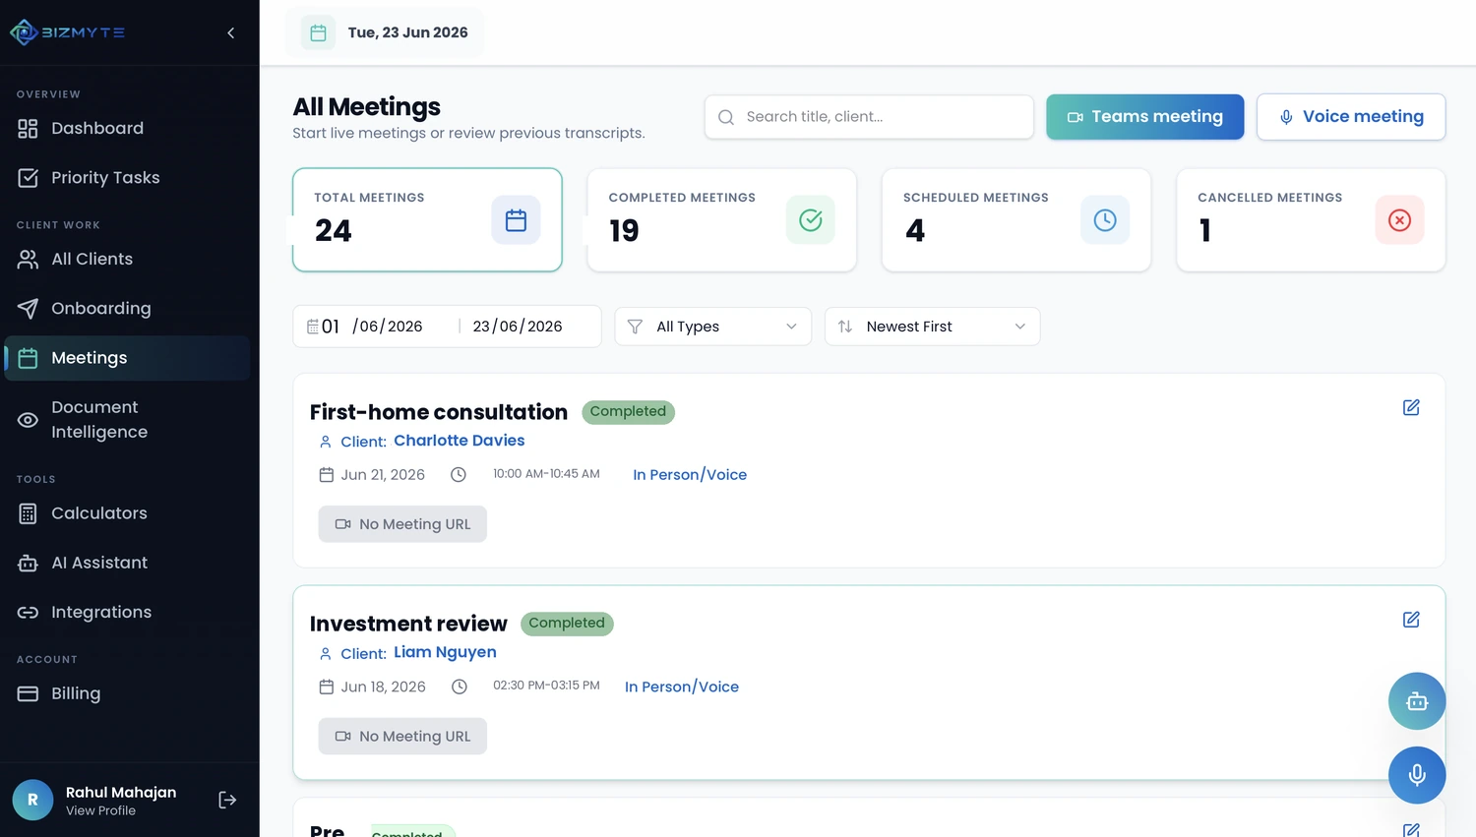The width and height of the screenshot is (1476, 837).
Task: Open the First-home consultation meeting
Action: [x=439, y=412]
